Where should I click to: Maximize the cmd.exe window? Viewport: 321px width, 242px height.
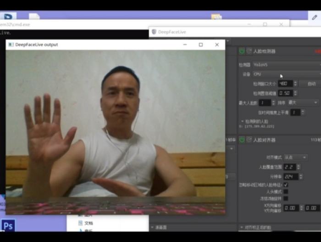tap(265, 24)
